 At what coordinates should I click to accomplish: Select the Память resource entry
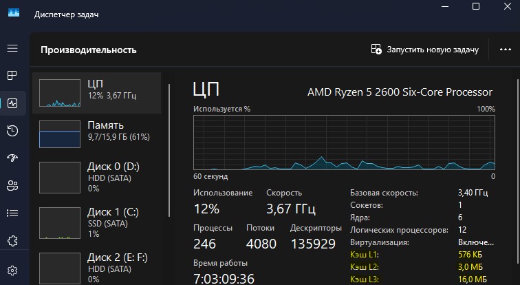(x=96, y=134)
